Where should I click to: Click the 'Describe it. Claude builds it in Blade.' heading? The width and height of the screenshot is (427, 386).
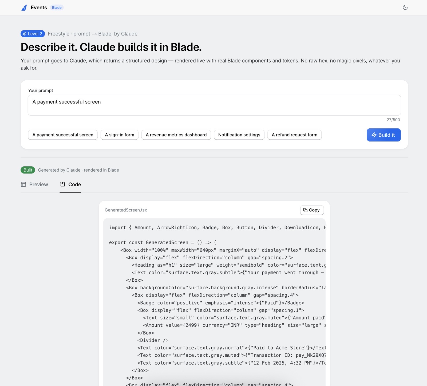111,47
